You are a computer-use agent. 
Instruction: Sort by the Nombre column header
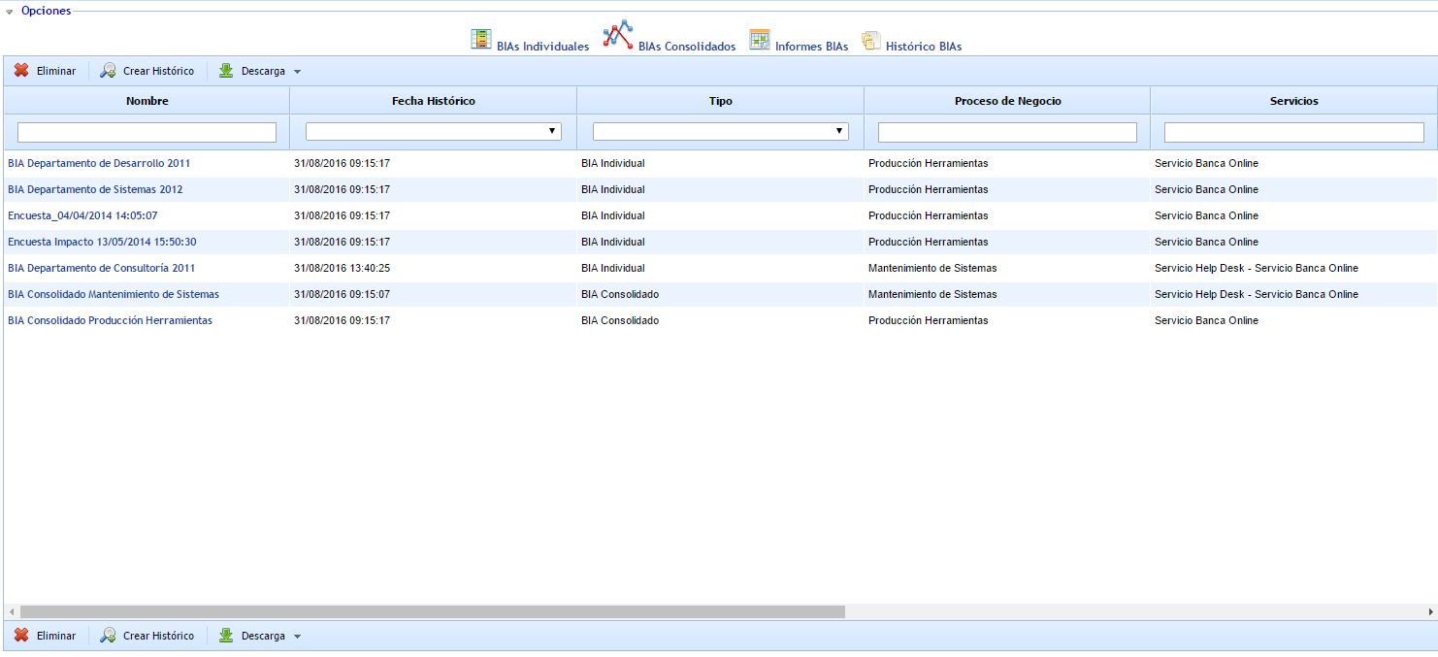pyautogui.click(x=147, y=101)
